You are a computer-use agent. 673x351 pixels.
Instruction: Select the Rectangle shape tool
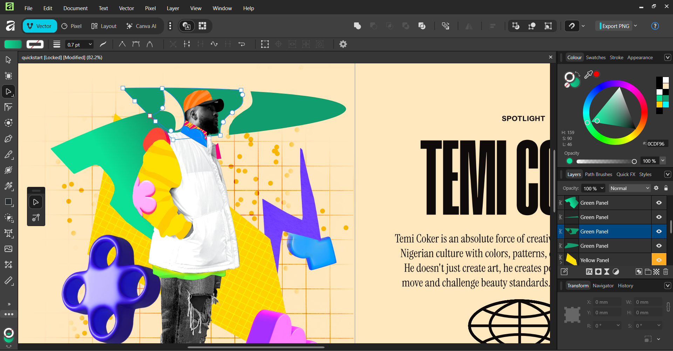[8, 202]
